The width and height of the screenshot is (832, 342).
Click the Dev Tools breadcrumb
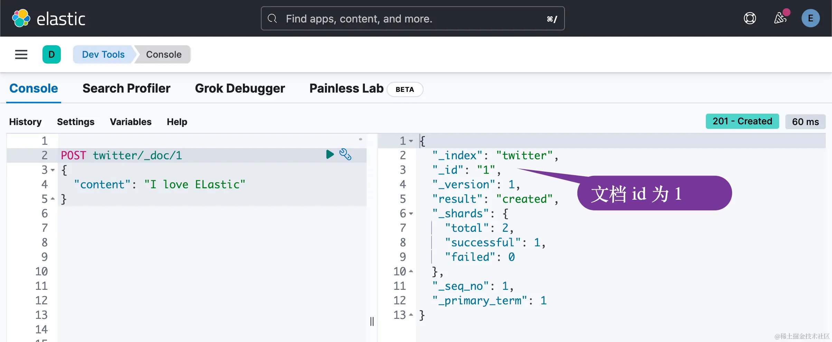tap(103, 54)
